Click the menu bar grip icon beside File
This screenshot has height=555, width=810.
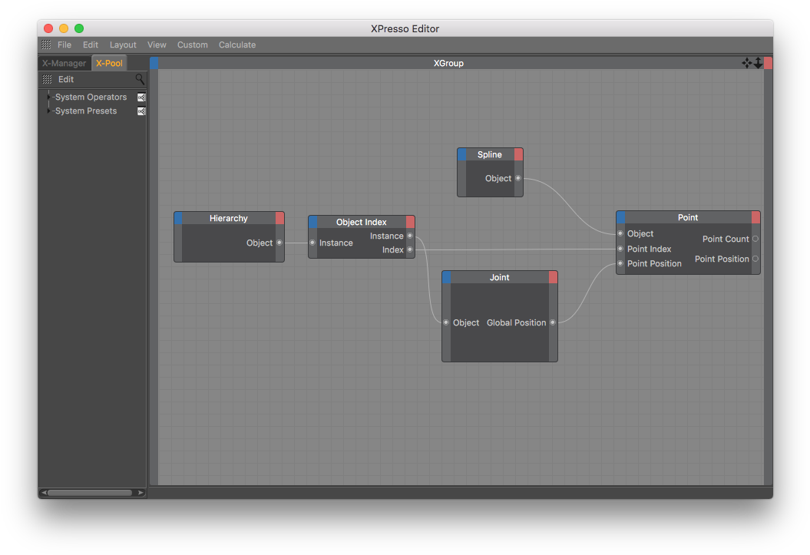(47, 45)
